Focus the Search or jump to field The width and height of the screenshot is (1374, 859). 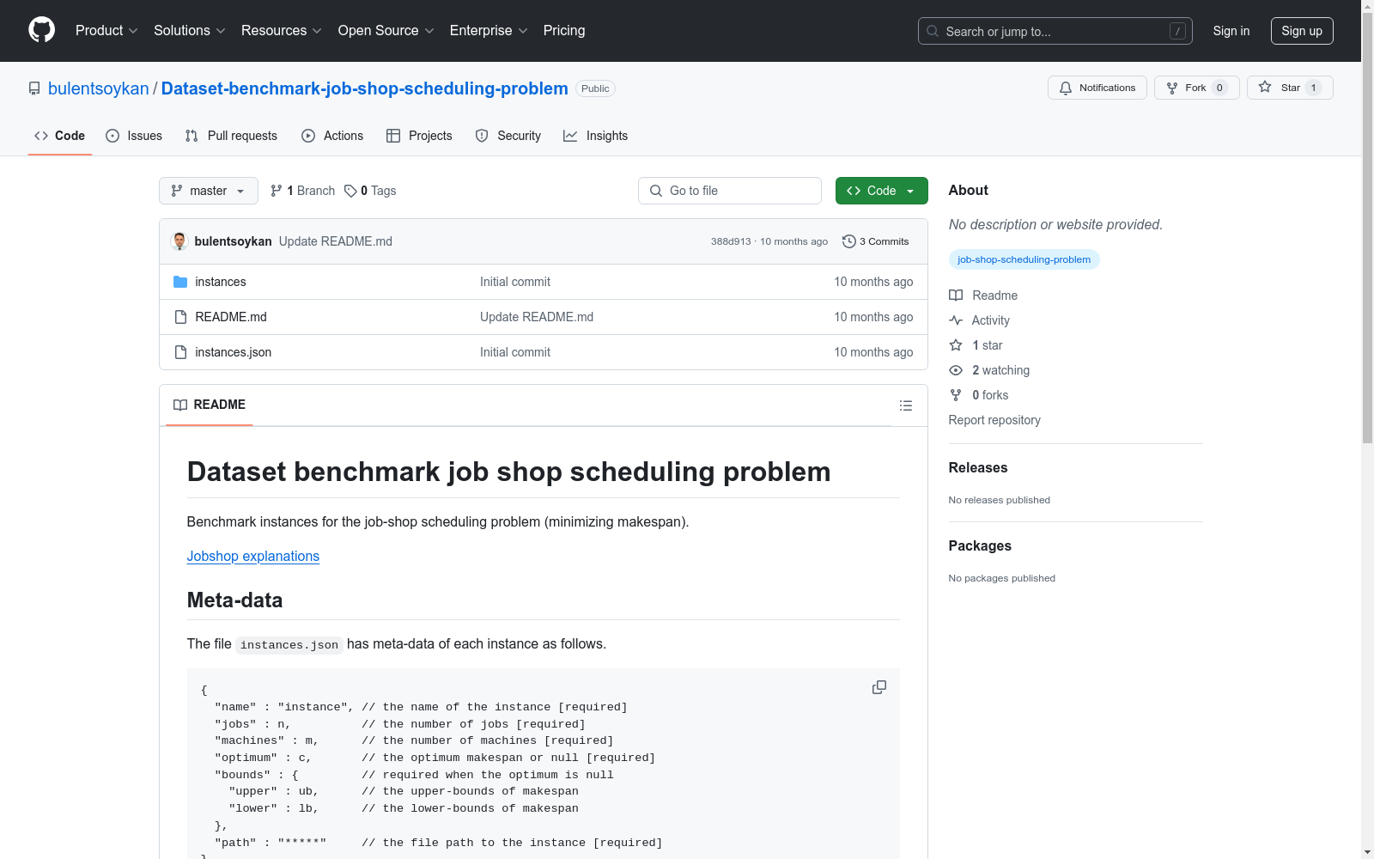1055,31
